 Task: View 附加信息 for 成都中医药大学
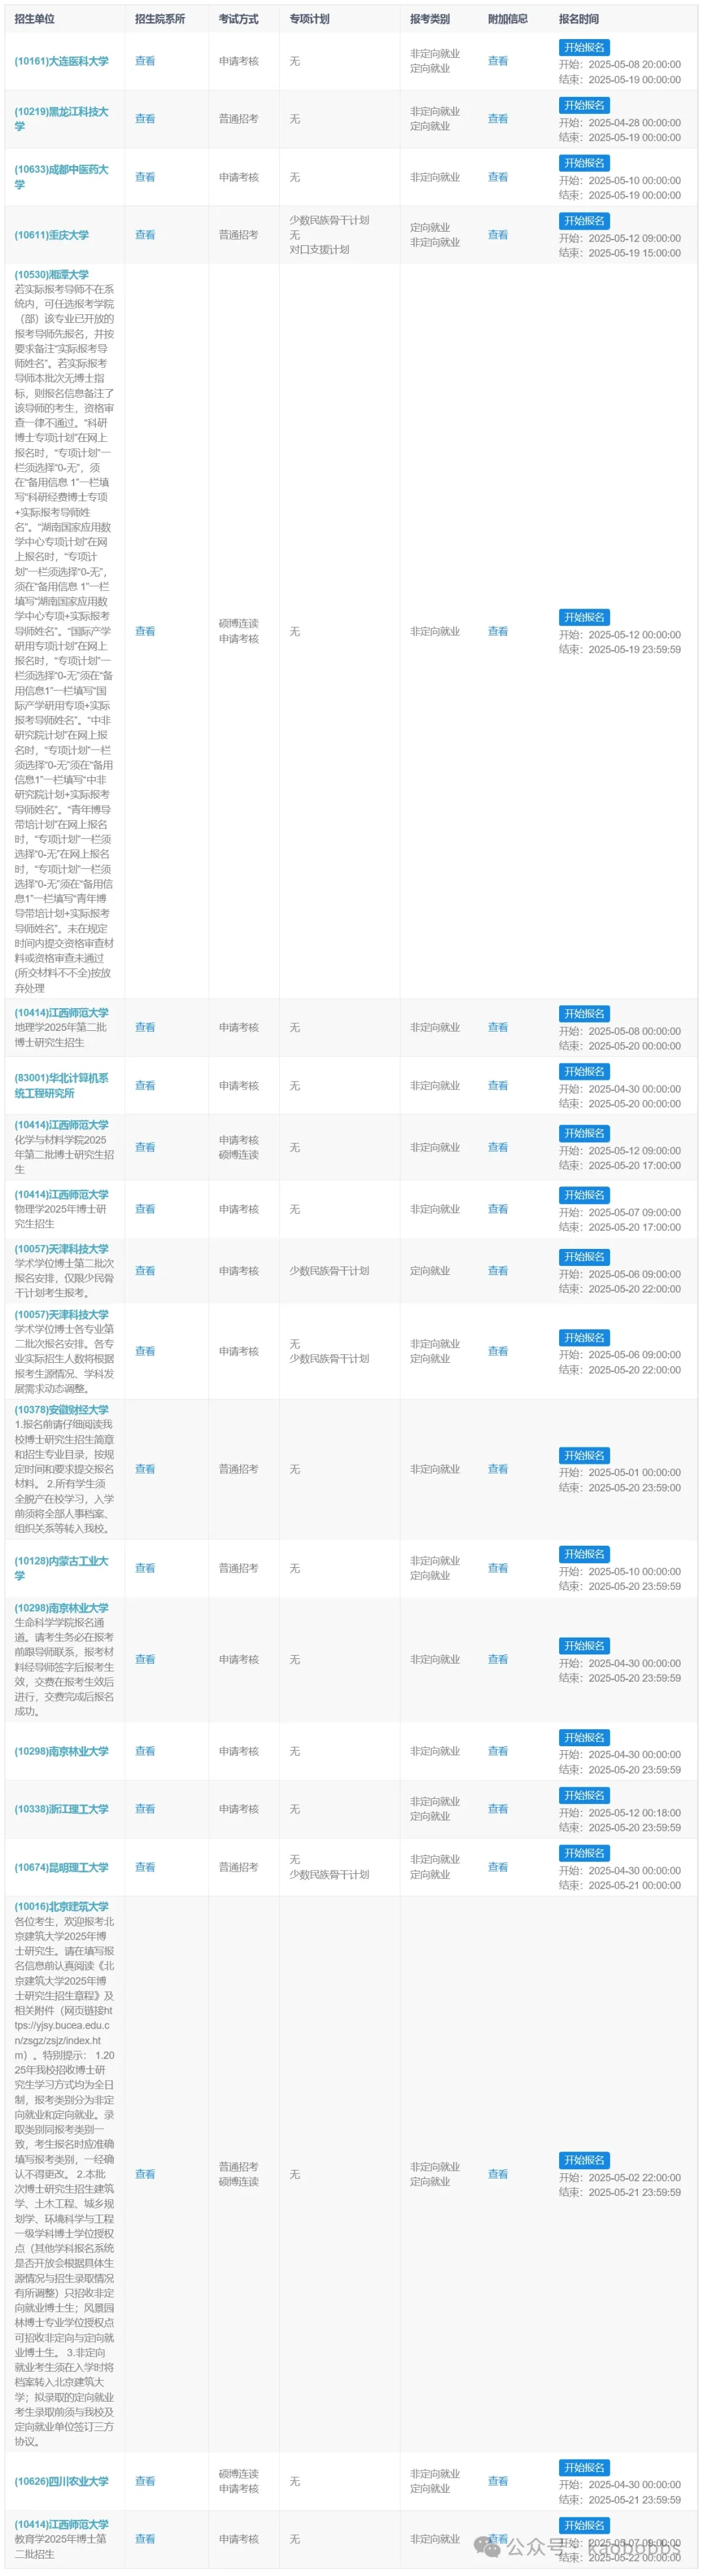click(498, 177)
